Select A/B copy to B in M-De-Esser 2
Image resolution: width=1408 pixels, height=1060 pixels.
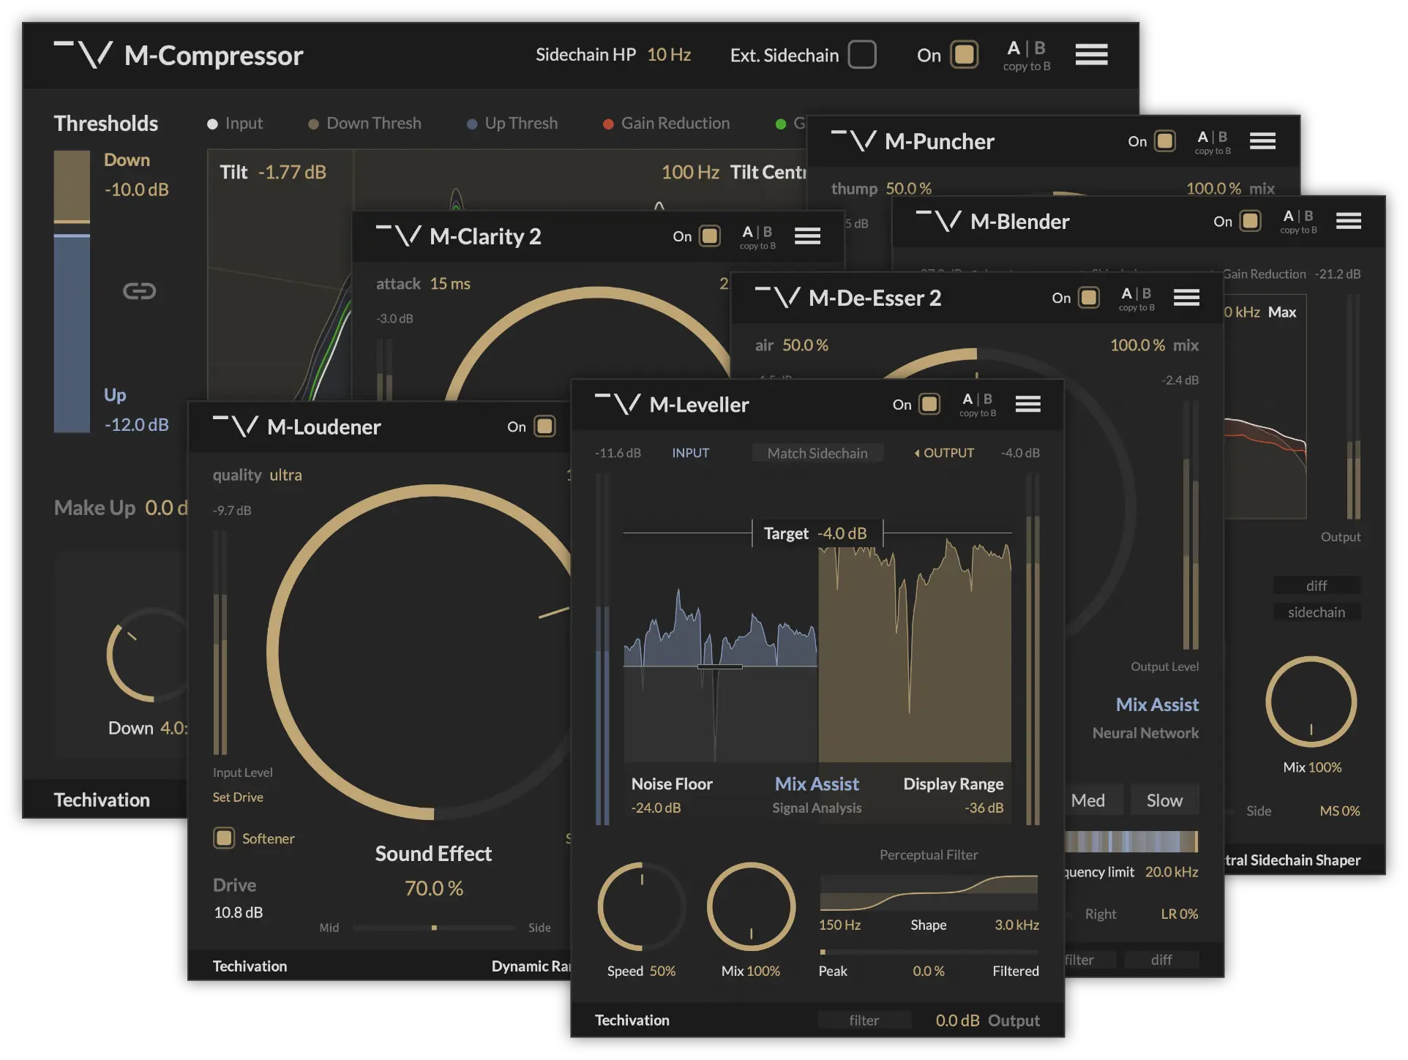click(1136, 298)
